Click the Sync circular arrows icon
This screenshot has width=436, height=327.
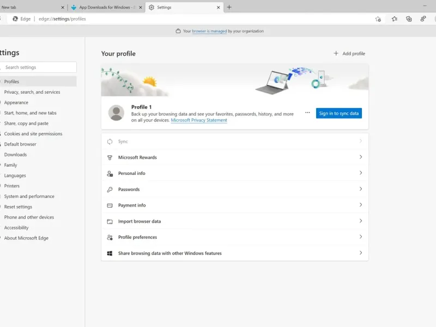(110, 142)
